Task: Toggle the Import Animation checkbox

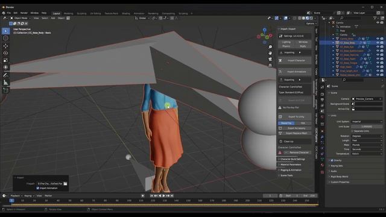Action: point(37,188)
